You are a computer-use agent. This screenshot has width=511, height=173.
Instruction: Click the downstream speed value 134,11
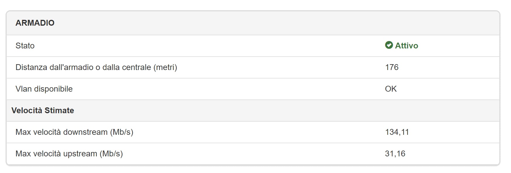click(397, 132)
